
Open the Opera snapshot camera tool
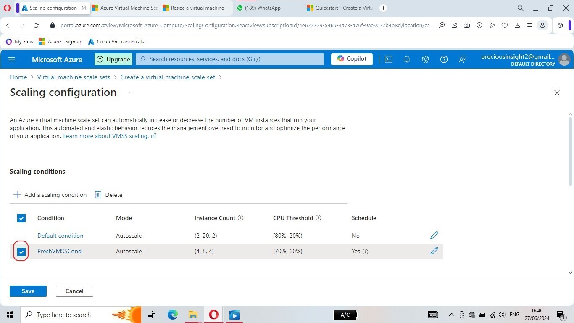pos(467,25)
